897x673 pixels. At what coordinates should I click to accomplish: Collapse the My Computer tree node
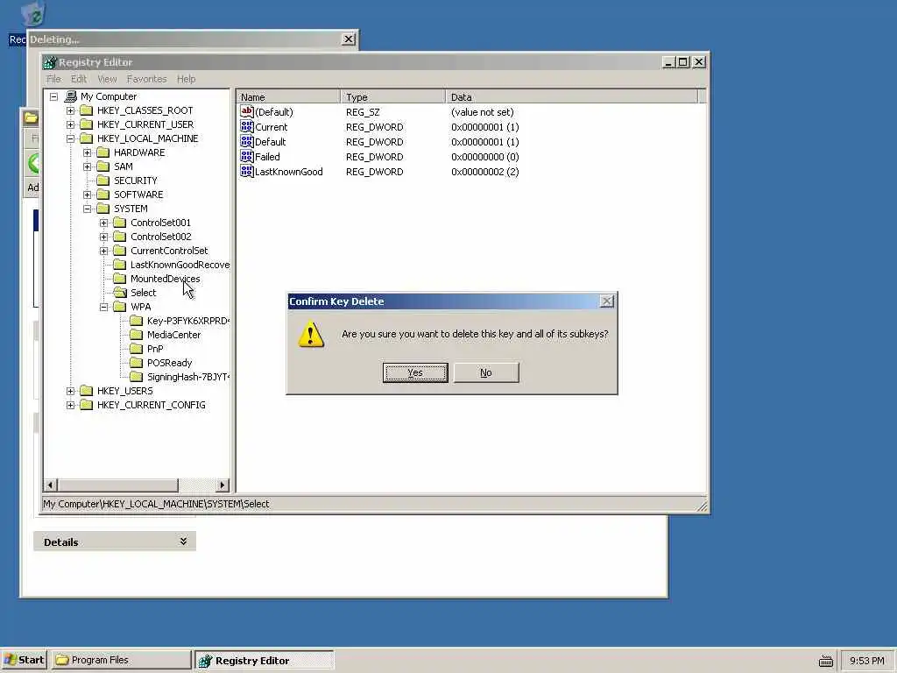(x=53, y=96)
